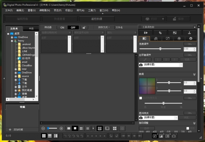Toggle the tool palette display button

click(x=155, y=136)
